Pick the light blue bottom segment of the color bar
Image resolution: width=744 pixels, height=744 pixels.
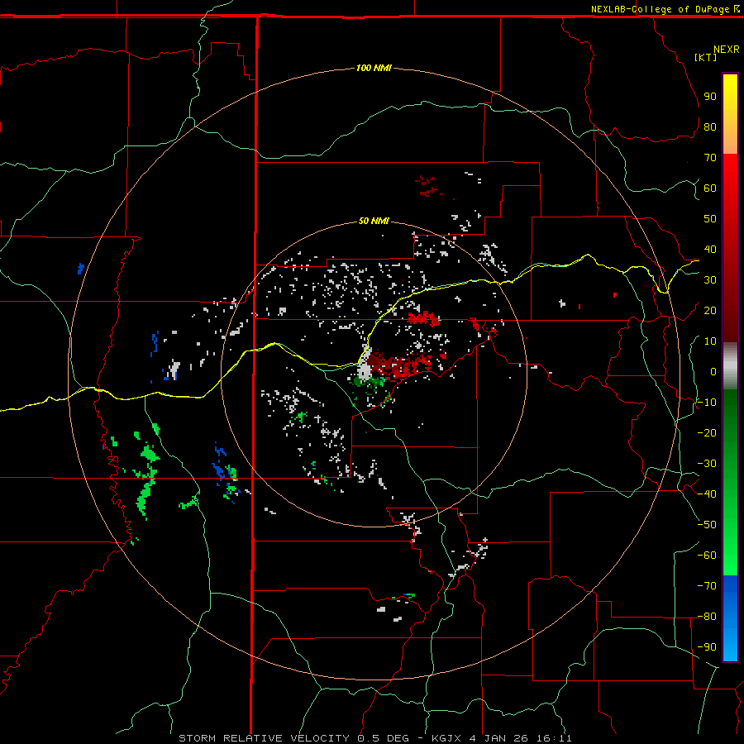(x=730, y=641)
